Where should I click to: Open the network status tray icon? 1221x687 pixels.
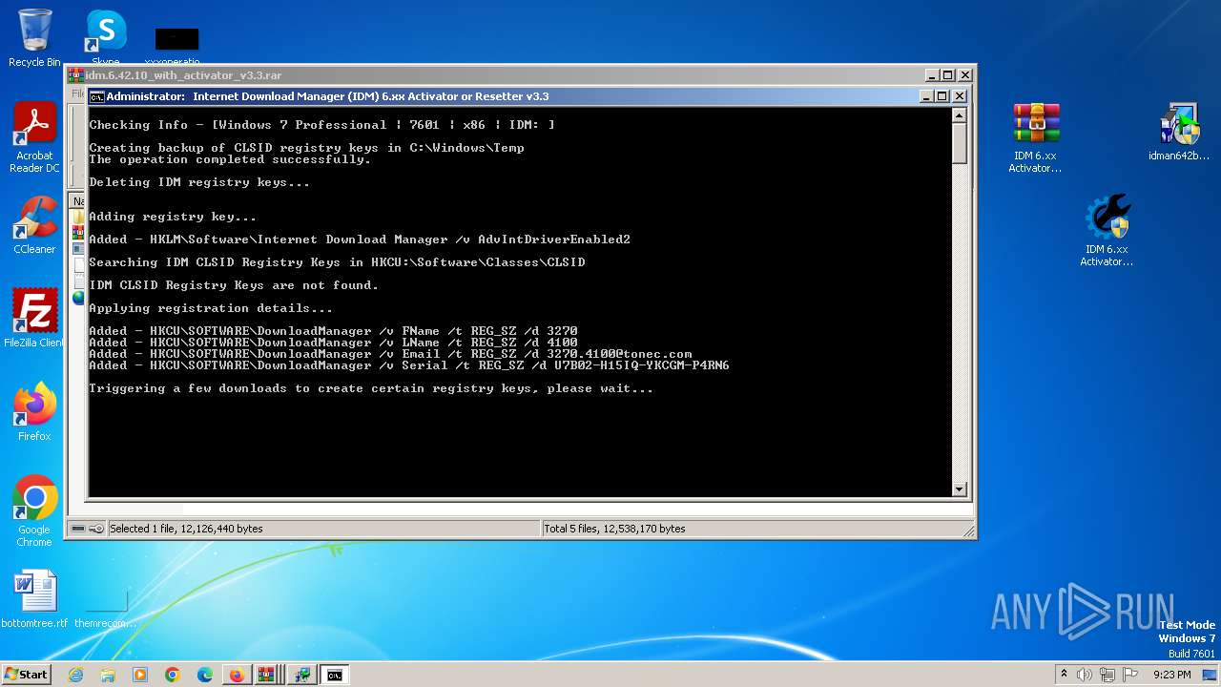[x=1108, y=675]
